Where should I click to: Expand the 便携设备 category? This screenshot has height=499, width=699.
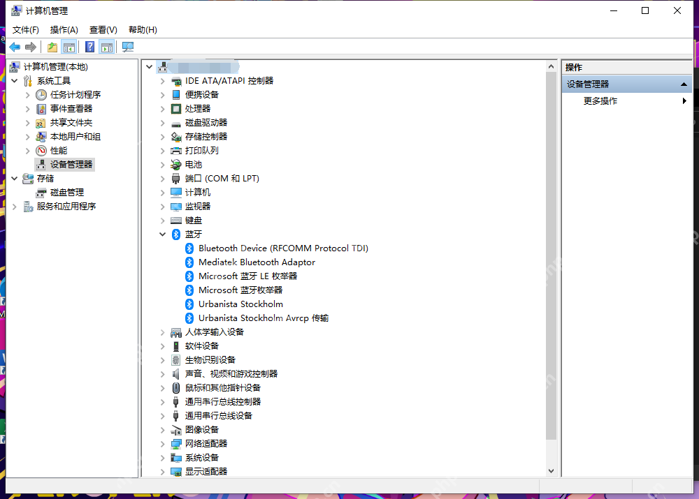162,95
